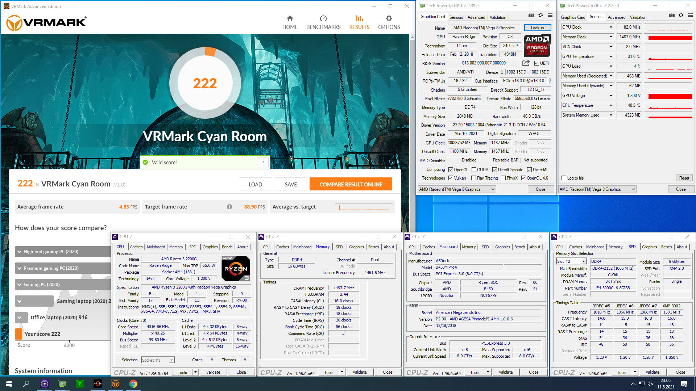Refresh the left GPU-Z window
The height and width of the screenshot is (391, 696).
pyautogui.click(x=540, y=16)
